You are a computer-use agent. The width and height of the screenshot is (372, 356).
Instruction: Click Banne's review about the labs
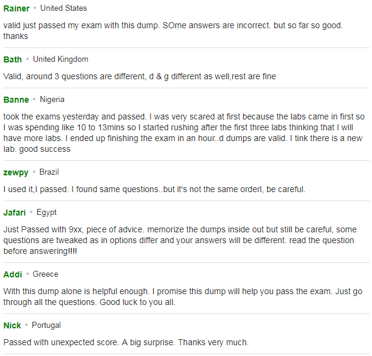click(184, 133)
